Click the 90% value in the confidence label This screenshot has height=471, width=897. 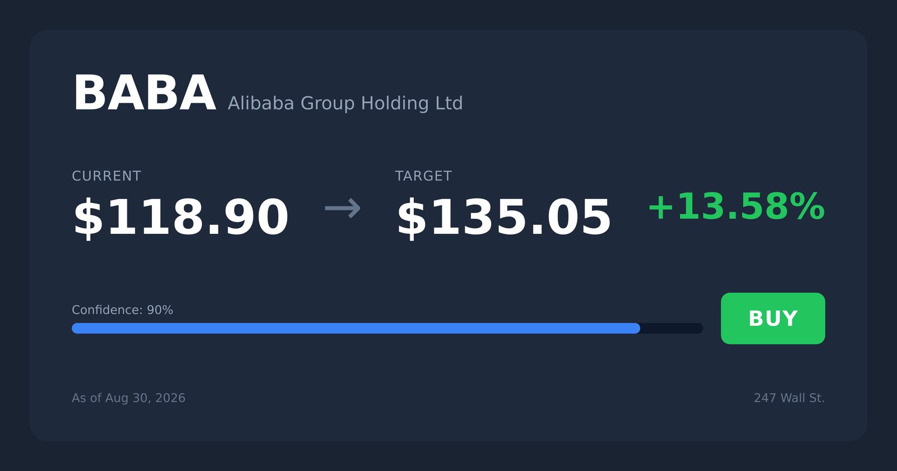(x=160, y=310)
